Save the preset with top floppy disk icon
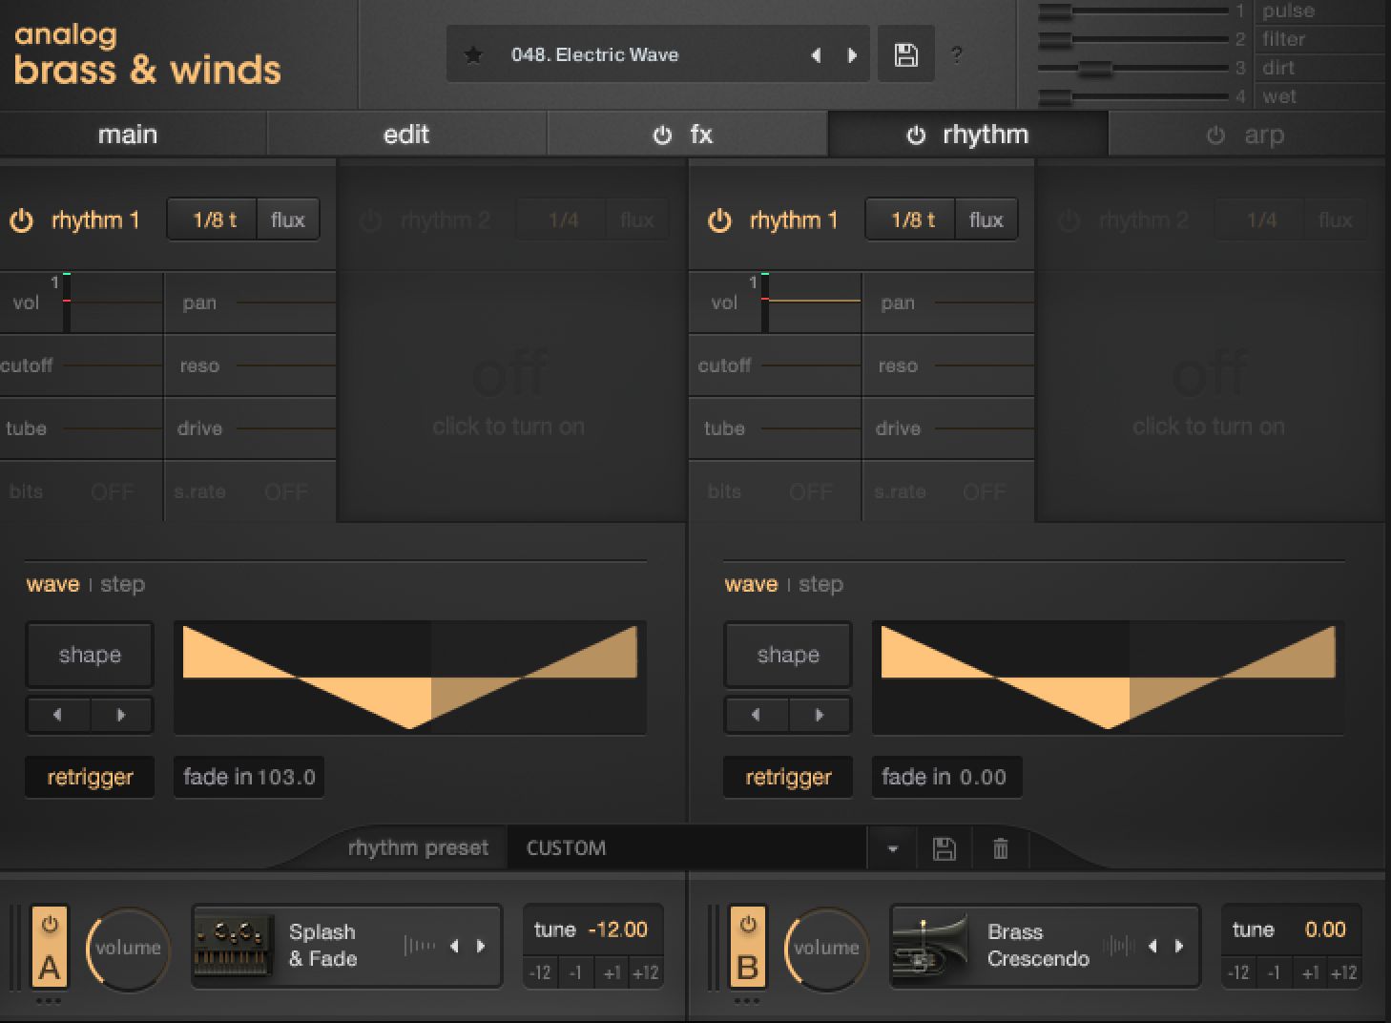The image size is (1391, 1023). [x=905, y=55]
